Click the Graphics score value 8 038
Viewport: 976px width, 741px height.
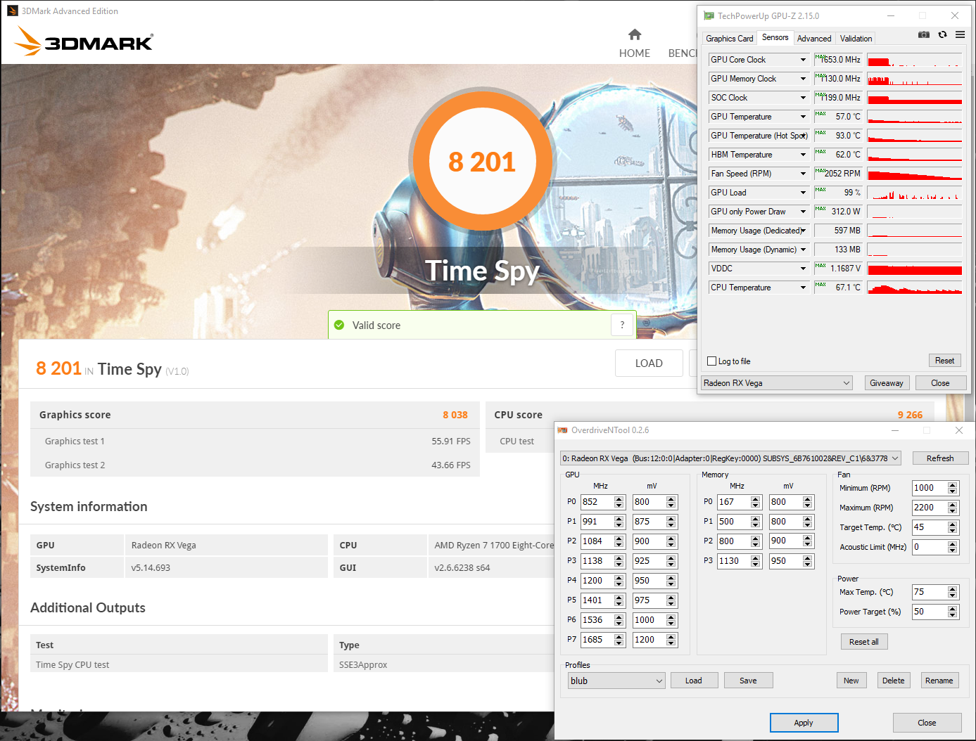tap(455, 415)
